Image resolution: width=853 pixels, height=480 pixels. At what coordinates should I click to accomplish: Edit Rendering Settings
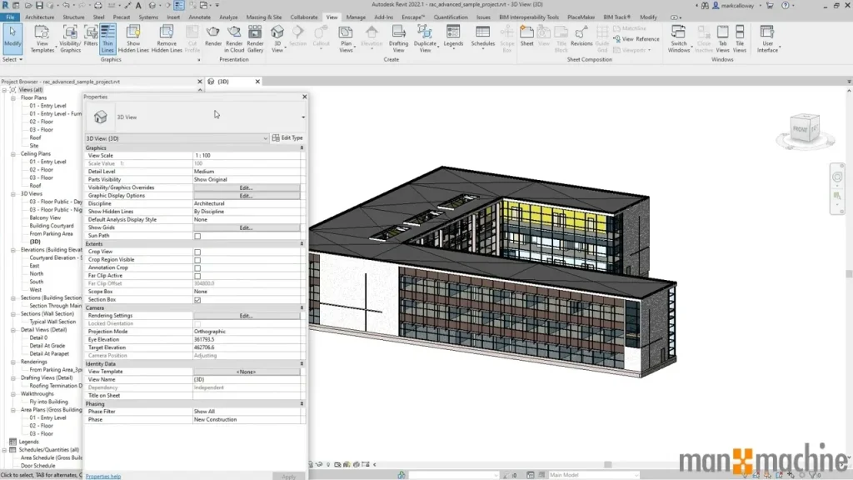(x=246, y=316)
